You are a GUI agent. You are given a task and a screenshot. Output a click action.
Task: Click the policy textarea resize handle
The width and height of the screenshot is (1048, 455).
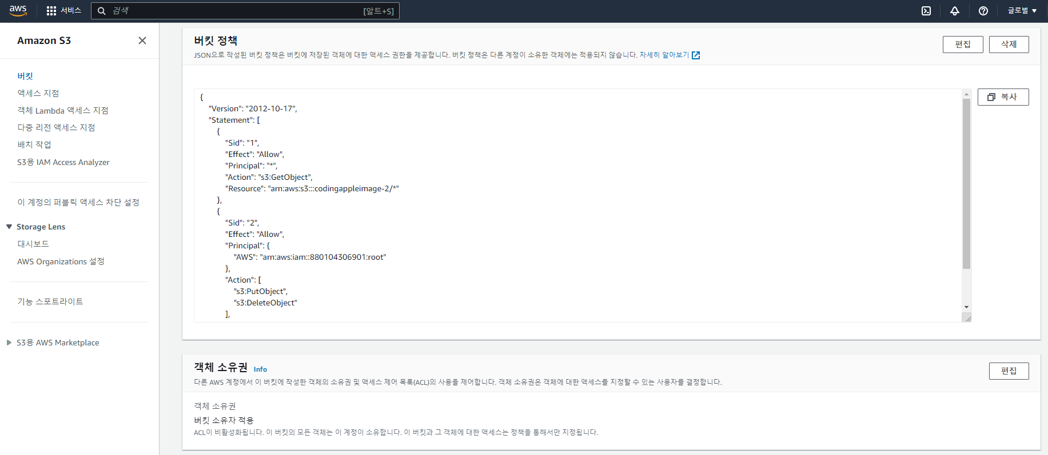coord(967,318)
